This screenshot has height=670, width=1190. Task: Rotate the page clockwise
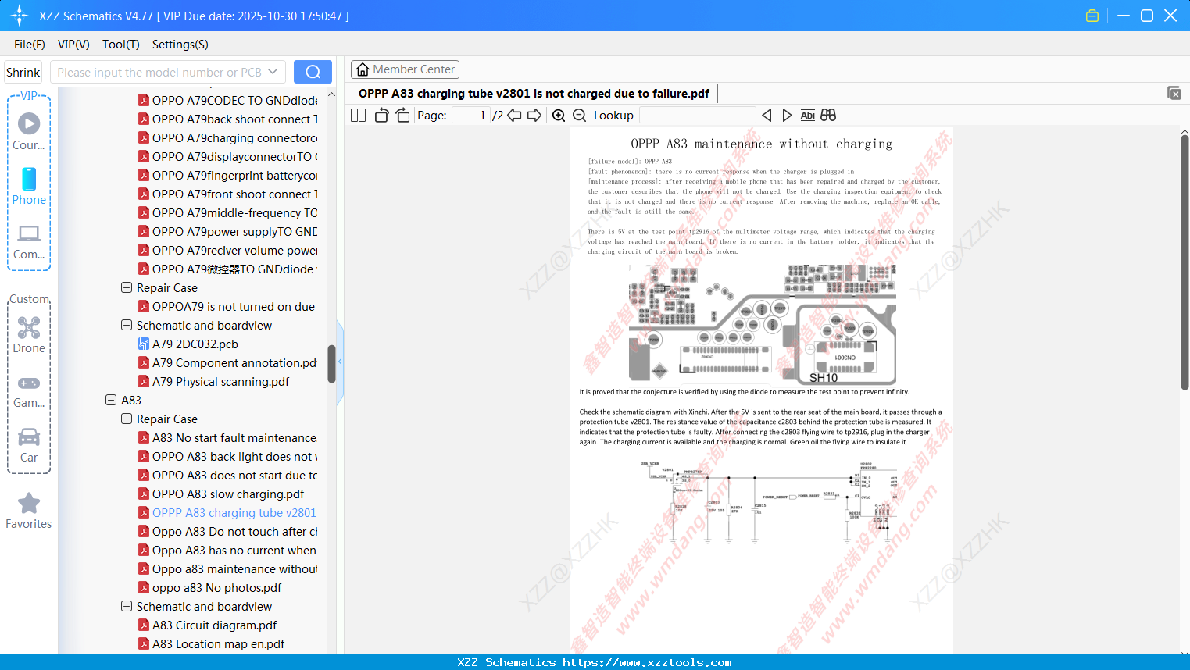pyautogui.click(x=403, y=116)
